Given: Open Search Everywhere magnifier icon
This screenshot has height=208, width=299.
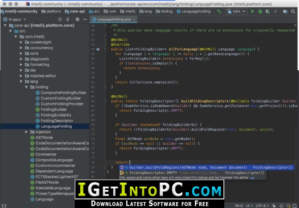Looking at the screenshot, I should click(x=293, y=12).
